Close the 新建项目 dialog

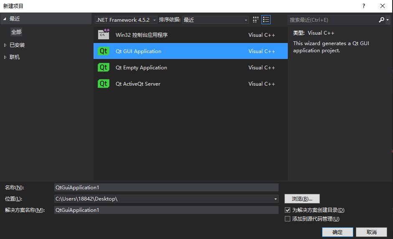click(383, 6)
